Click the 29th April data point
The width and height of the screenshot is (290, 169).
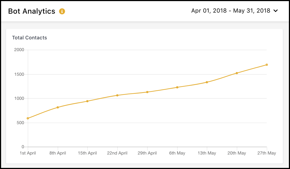[x=147, y=92]
